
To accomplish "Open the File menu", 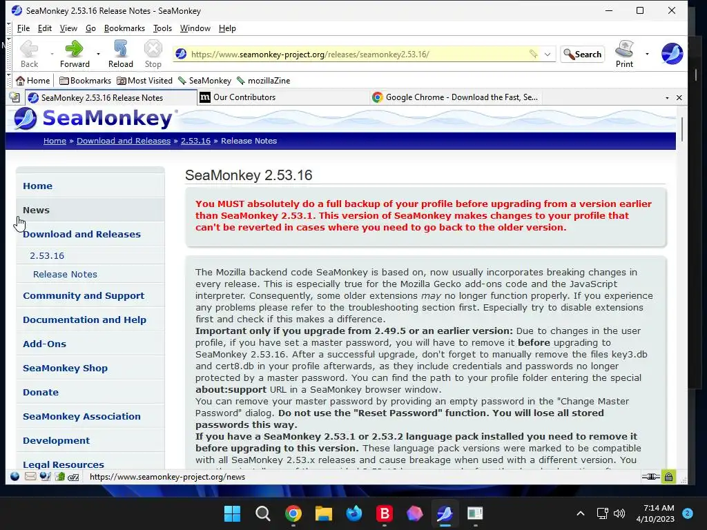I will tap(23, 28).
